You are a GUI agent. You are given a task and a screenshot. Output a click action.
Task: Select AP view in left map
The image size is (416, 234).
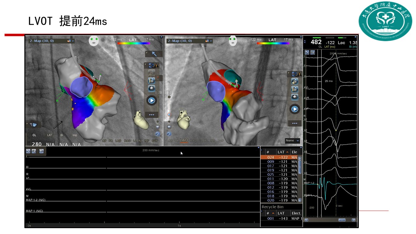coord(104,141)
